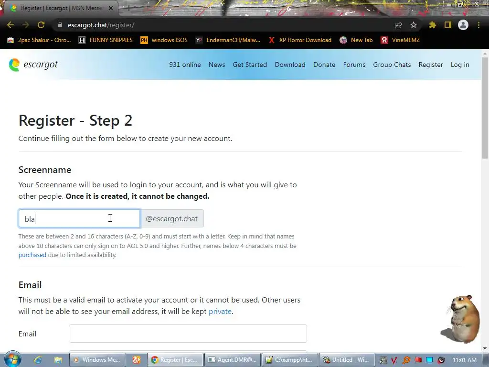This screenshot has height=367, width=489.
Task: Open Chrome's three-dot menu
Action: pyautogui.click(x=478, y=25)
